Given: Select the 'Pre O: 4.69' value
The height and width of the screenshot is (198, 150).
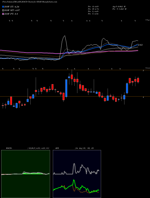Looking at the screenshot, I should tap(93, 7).
